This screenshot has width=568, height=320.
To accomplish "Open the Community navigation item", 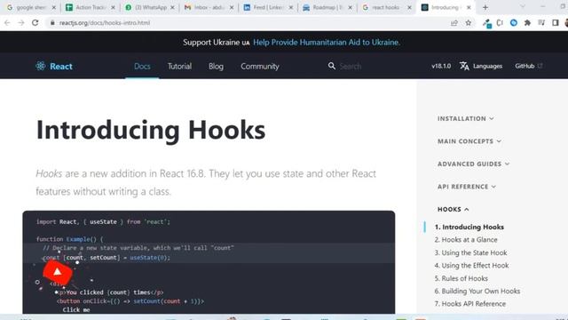I will click(x=260, y=67).
